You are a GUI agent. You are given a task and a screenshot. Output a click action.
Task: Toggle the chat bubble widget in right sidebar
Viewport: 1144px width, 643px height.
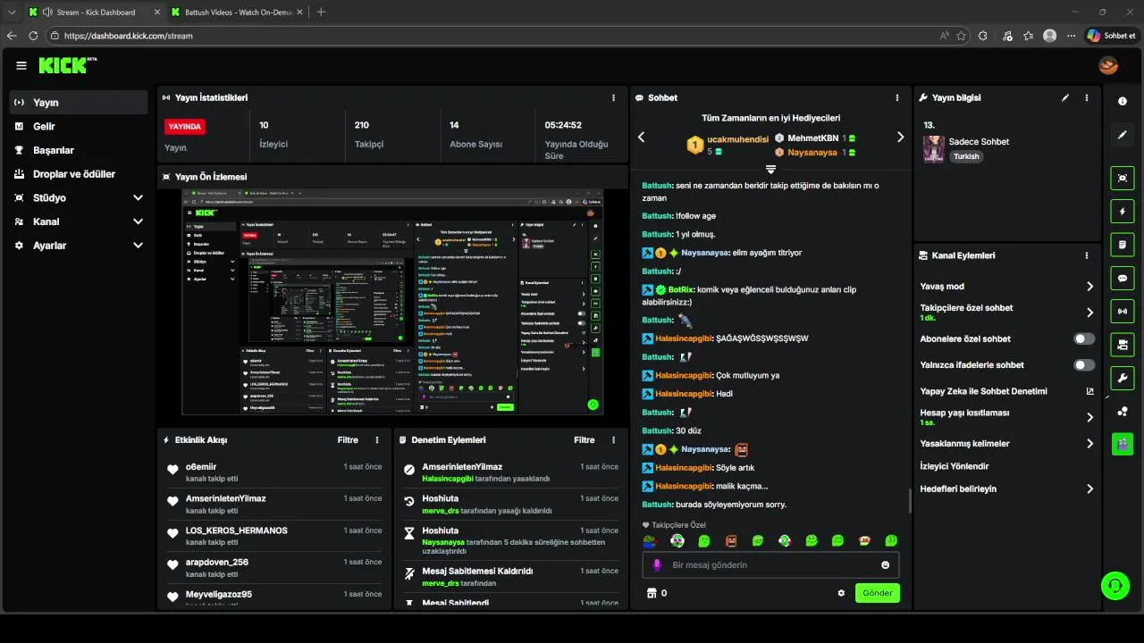[x=1123, y=278]
